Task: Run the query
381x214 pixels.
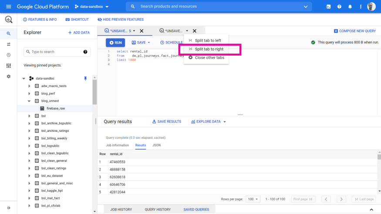Action: pos(115,43)
